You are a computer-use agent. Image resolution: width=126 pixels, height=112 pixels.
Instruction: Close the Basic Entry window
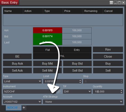[x=123, y=3]
